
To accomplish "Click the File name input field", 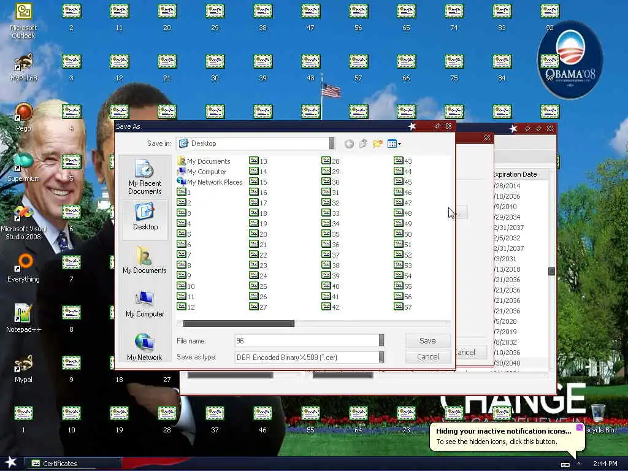I will pyautogui.click(x=307, y=340).
